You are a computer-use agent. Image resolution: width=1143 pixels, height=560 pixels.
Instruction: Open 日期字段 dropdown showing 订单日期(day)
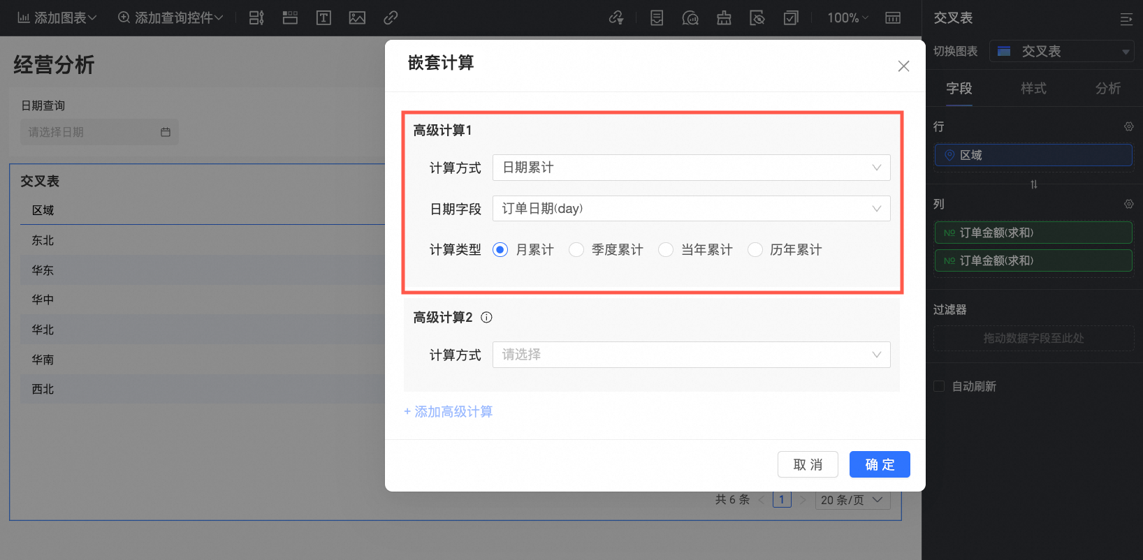pos(691,209)
